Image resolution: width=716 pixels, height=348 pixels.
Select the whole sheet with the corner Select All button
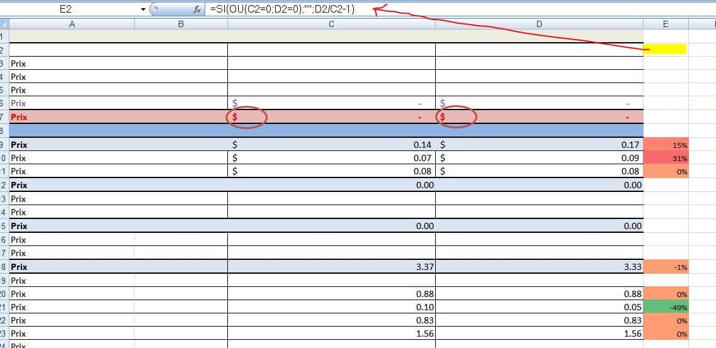click(x=4, y=24)
